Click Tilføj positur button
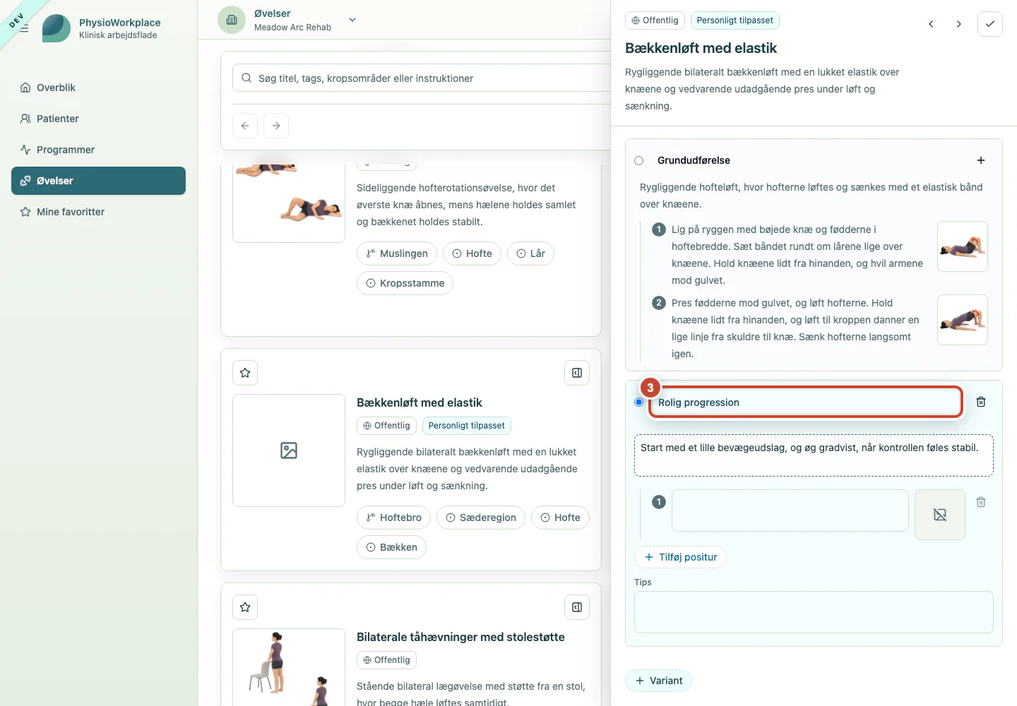This screenshot has width=1017, height=706. (x=681, y=557)
